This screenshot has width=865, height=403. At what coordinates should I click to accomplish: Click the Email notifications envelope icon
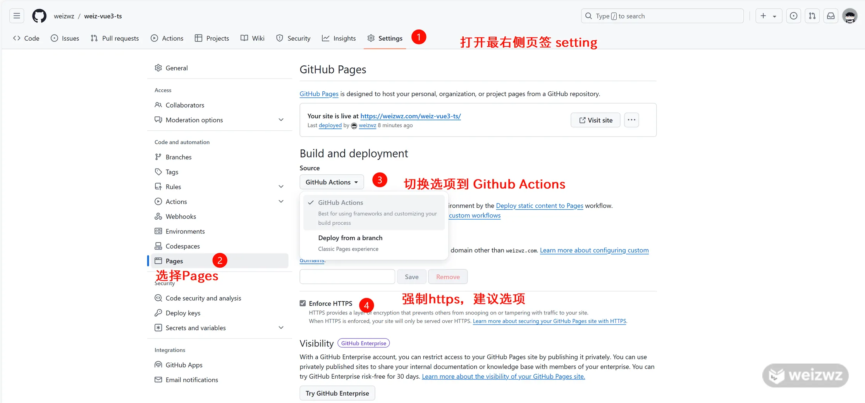pyautogui.click(x=158, y=380)
